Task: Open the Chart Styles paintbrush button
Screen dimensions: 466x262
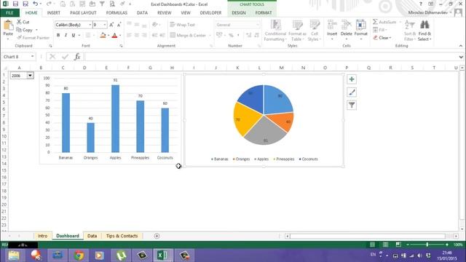Action: pyautogui.click(x=352, y=92)
